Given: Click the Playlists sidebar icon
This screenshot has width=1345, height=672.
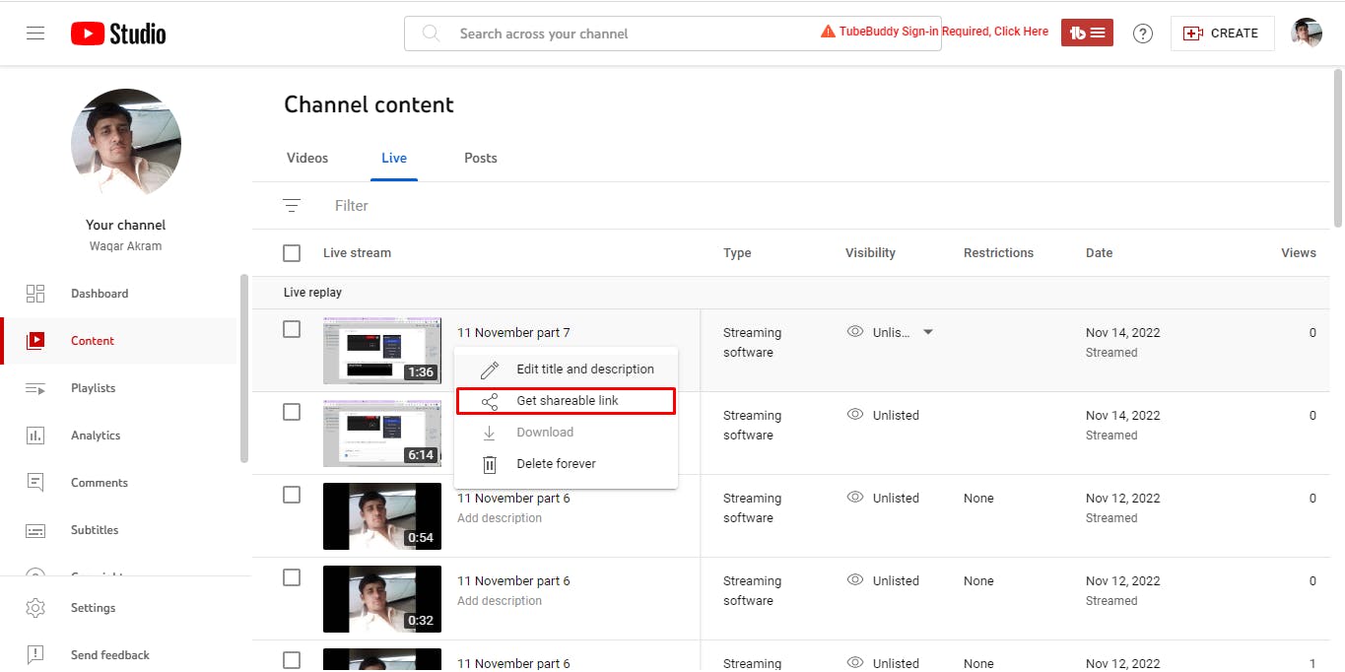Looking at the screenshot, I should [x=35, y=388].
